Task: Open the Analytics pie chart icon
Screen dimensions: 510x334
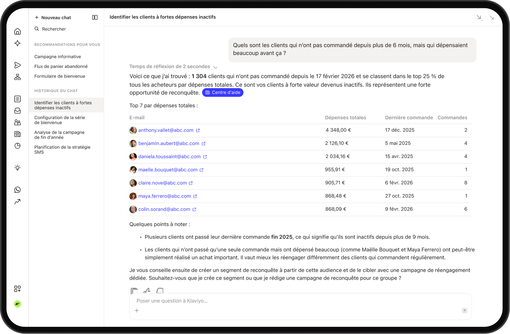Action: click(x=18, y=146)
